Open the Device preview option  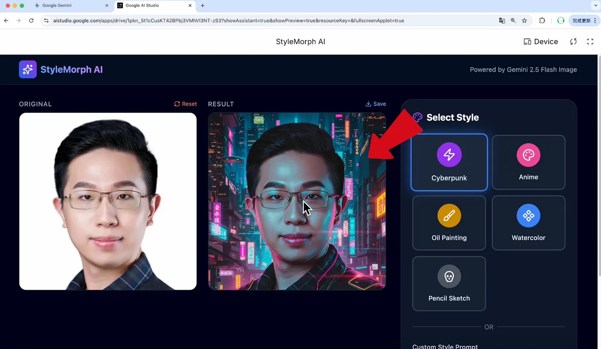pyautogui.click(x=541, y=42)
